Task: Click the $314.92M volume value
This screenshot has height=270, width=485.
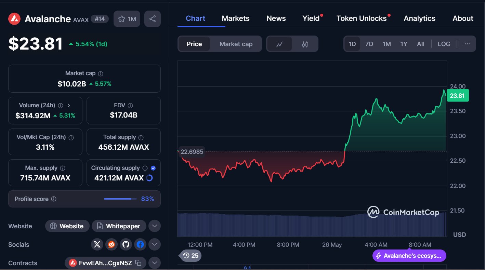Action: 33,116
